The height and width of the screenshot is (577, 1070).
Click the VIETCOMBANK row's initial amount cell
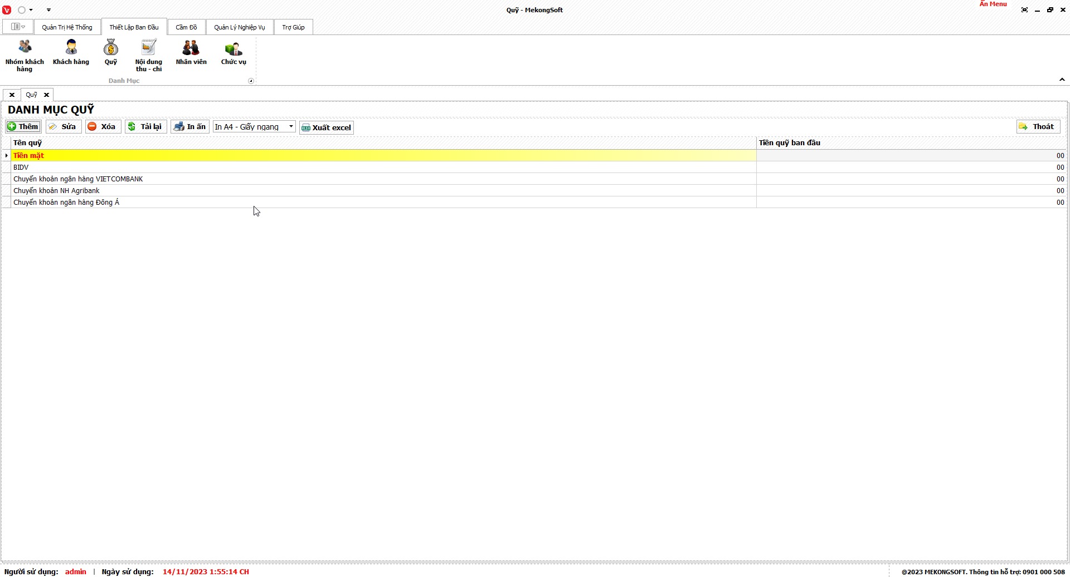coord(911,179)
